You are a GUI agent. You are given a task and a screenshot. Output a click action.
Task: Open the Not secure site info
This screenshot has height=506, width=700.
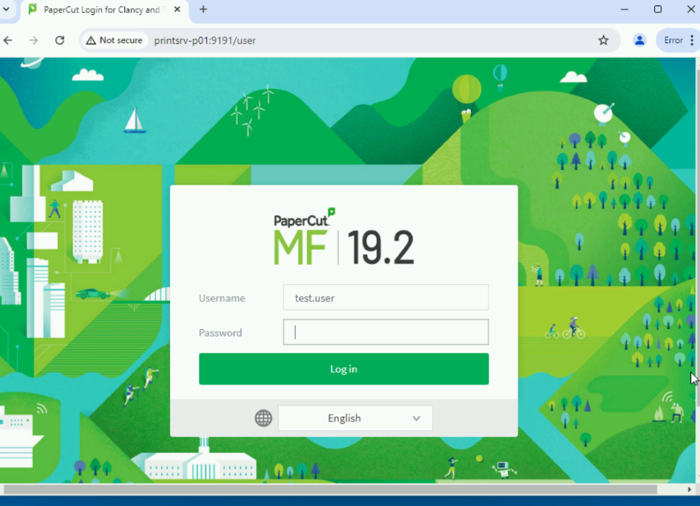coord(114,40)
